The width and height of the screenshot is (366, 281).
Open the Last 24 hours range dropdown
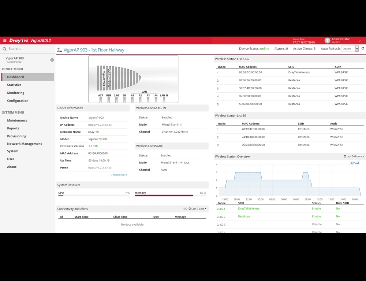(x=354, y=156)
